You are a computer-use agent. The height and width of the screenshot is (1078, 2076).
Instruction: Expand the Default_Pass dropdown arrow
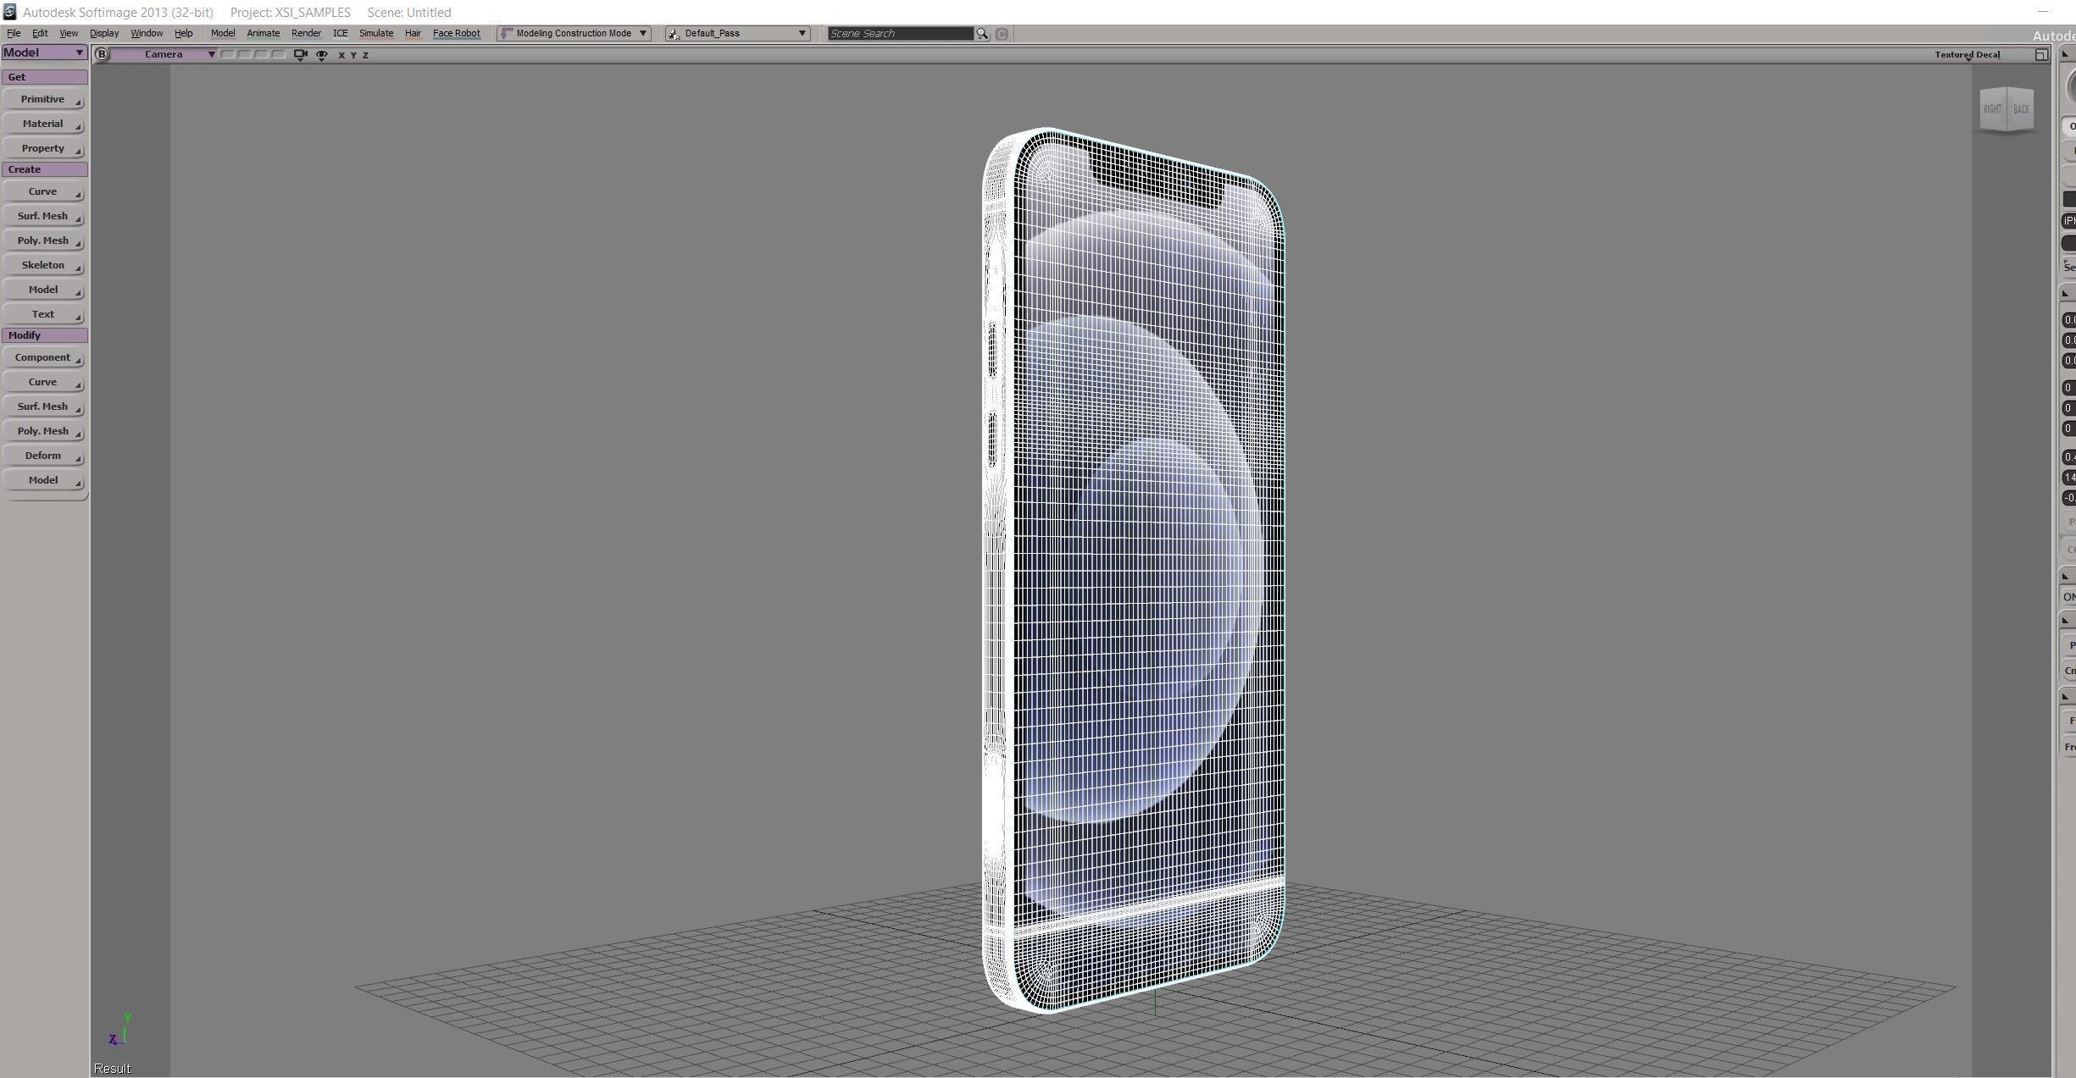point(802,33)
